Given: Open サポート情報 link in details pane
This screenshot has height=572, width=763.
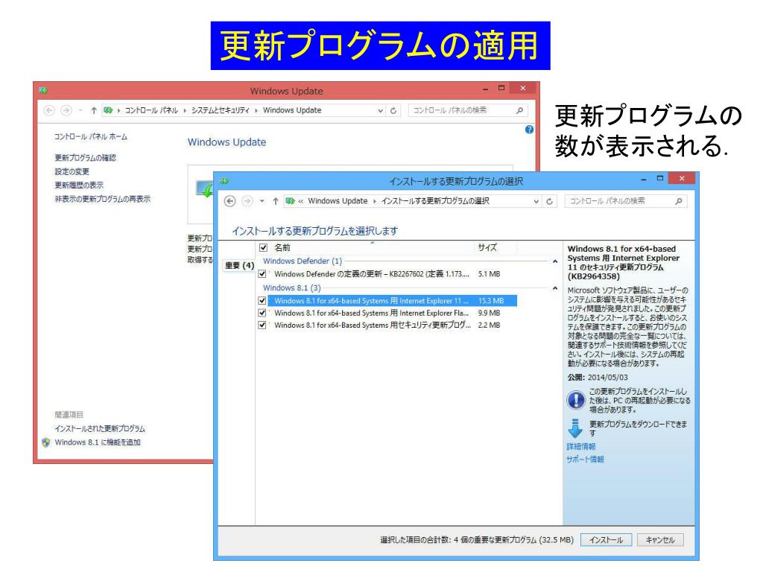Looking at the screenshot, I should coord(585,459).
